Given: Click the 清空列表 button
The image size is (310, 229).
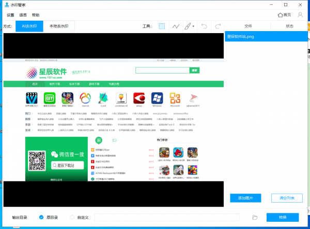Looking at the screenshot, I should (287, 198).
